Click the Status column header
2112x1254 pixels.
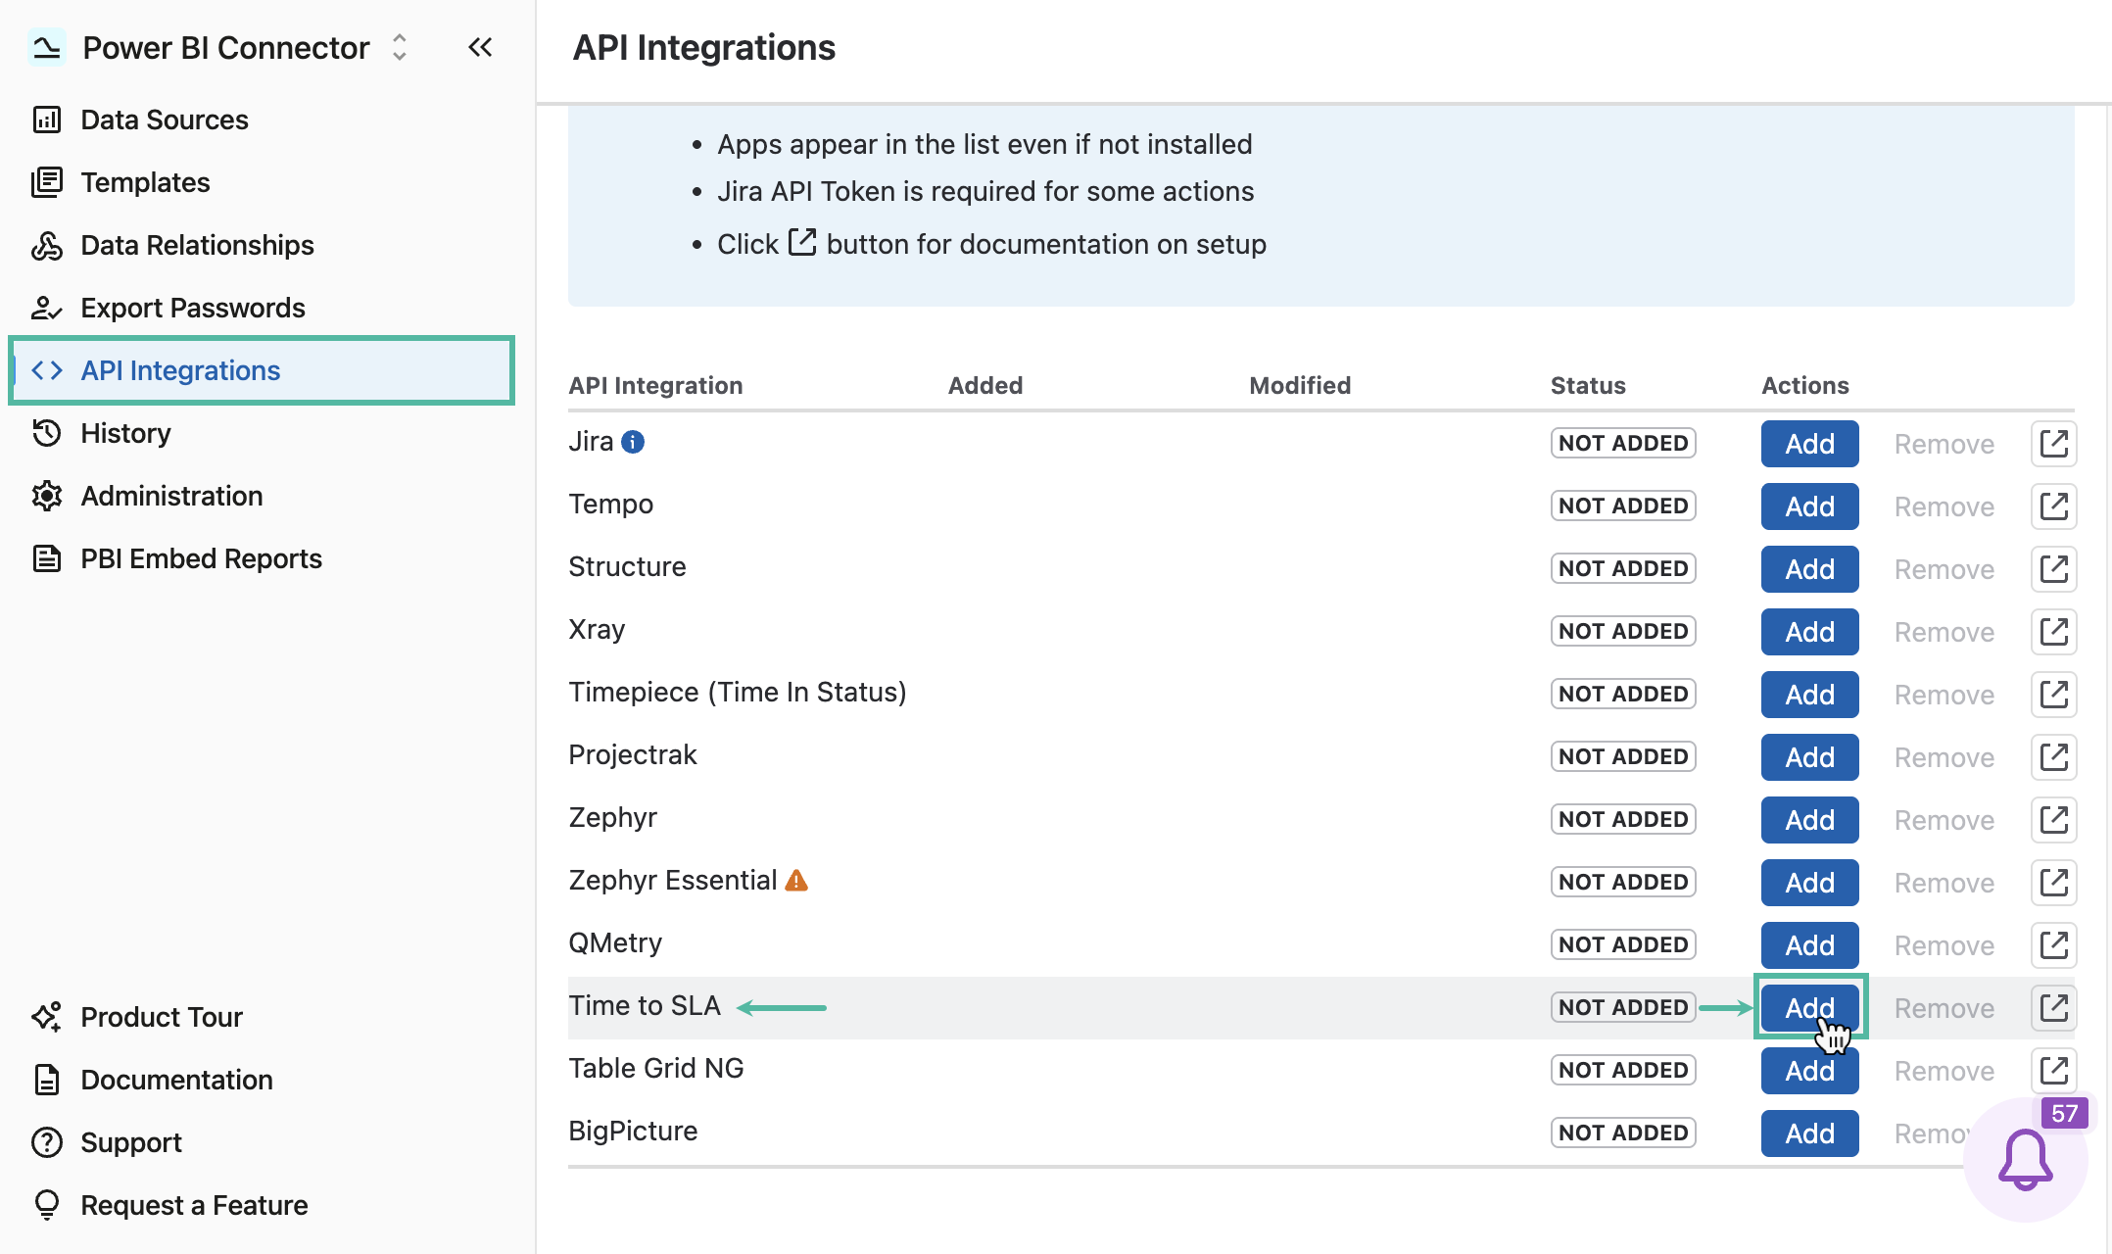(x=1588, y=385)
